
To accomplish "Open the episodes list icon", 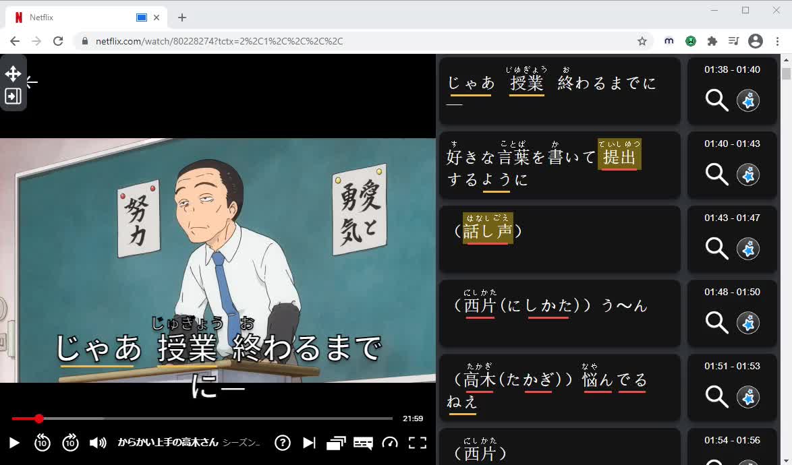I will [x=336, y=443].
